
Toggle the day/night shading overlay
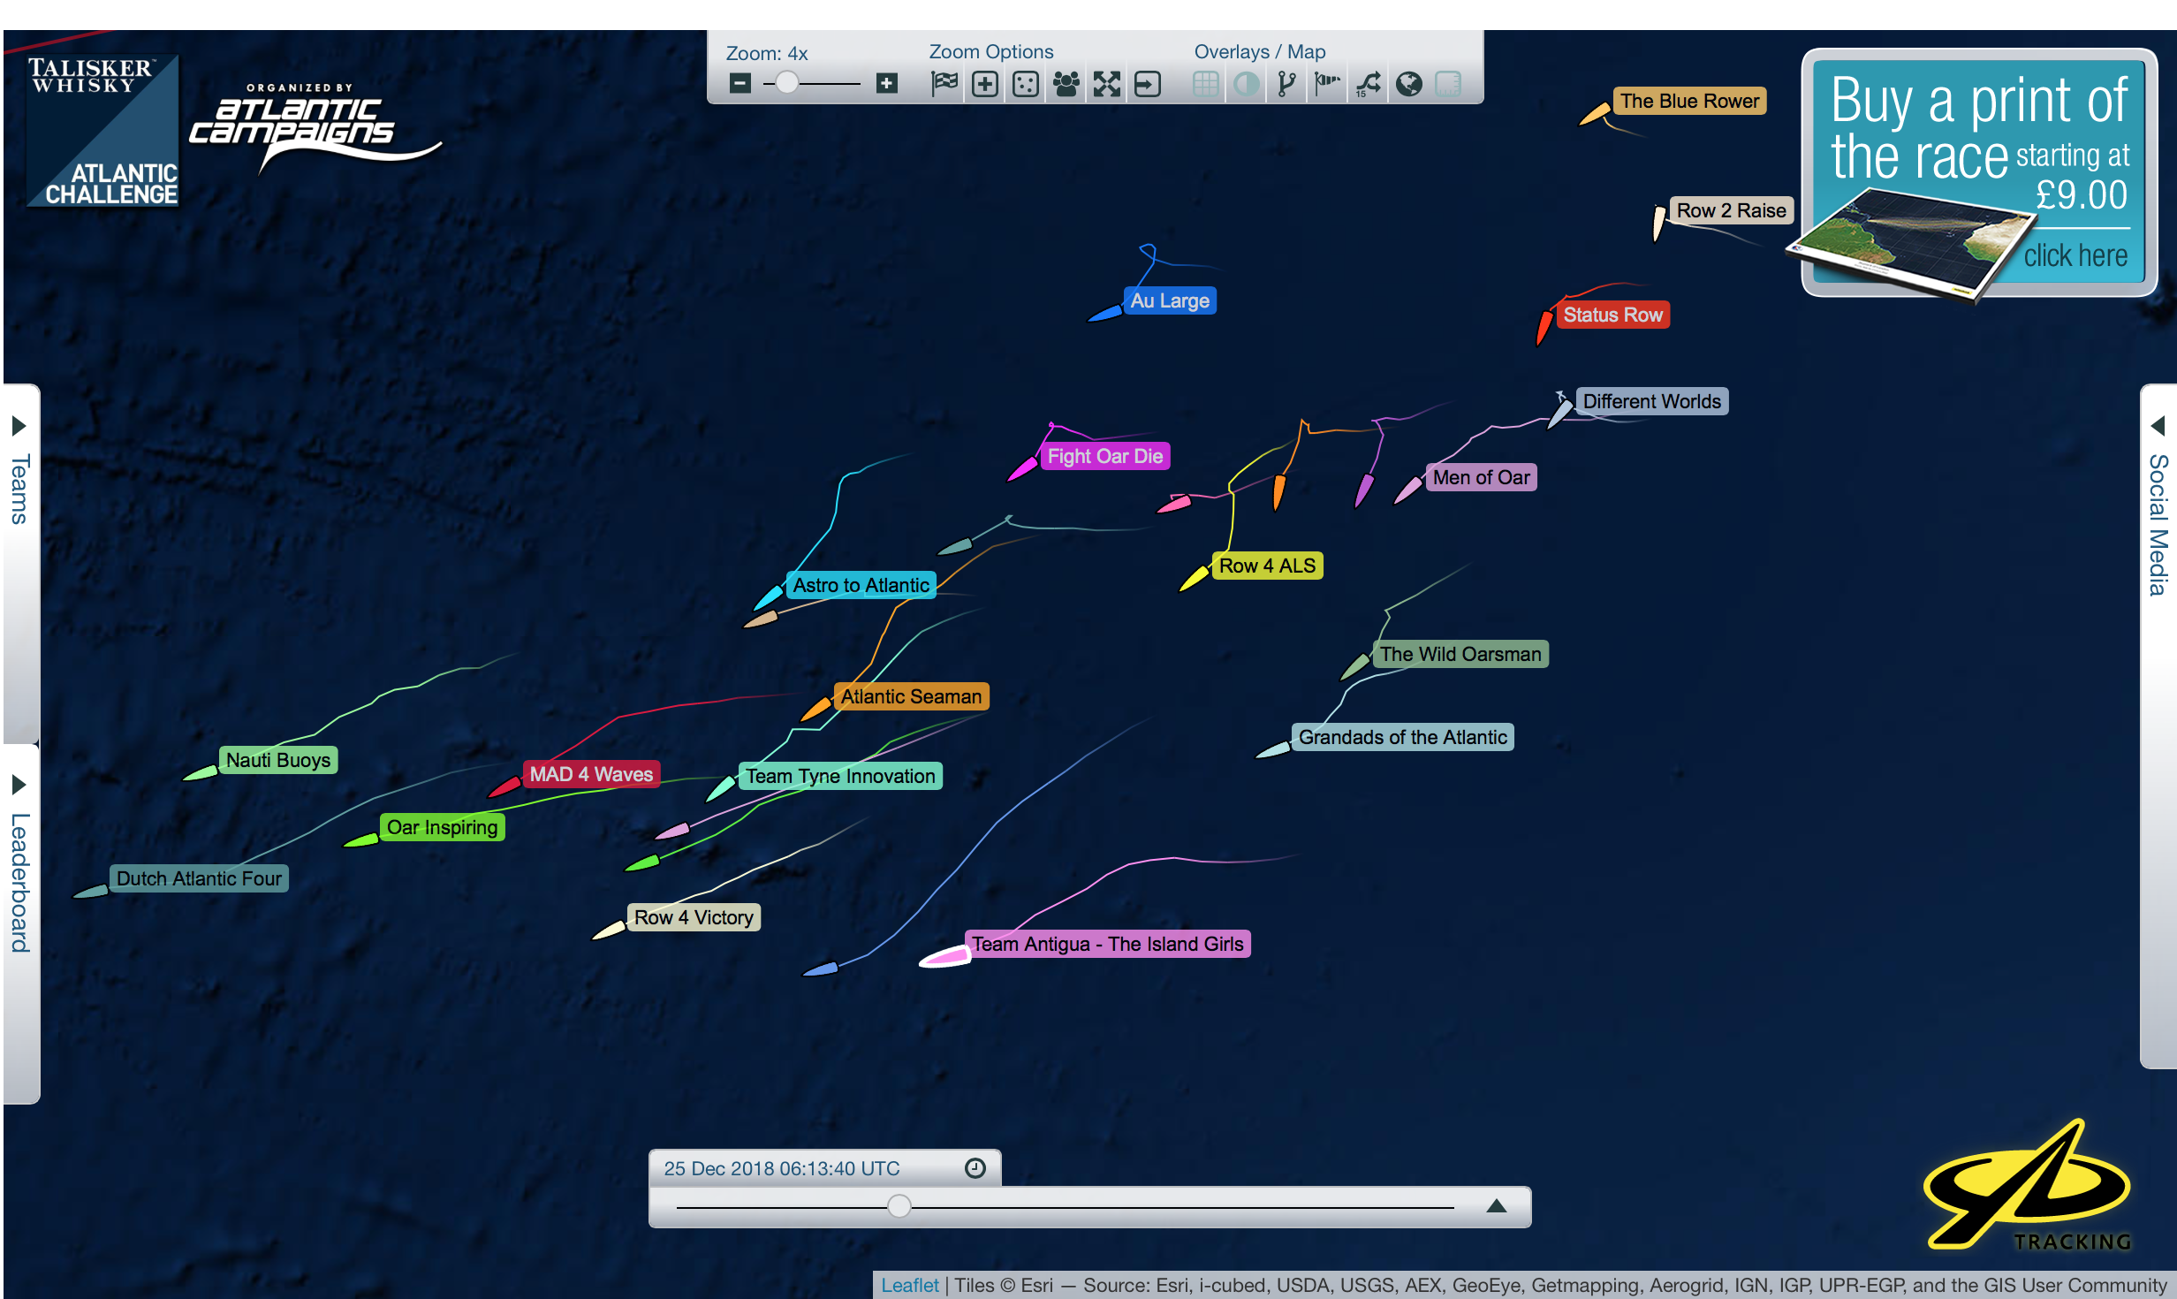coord(1247,84)
